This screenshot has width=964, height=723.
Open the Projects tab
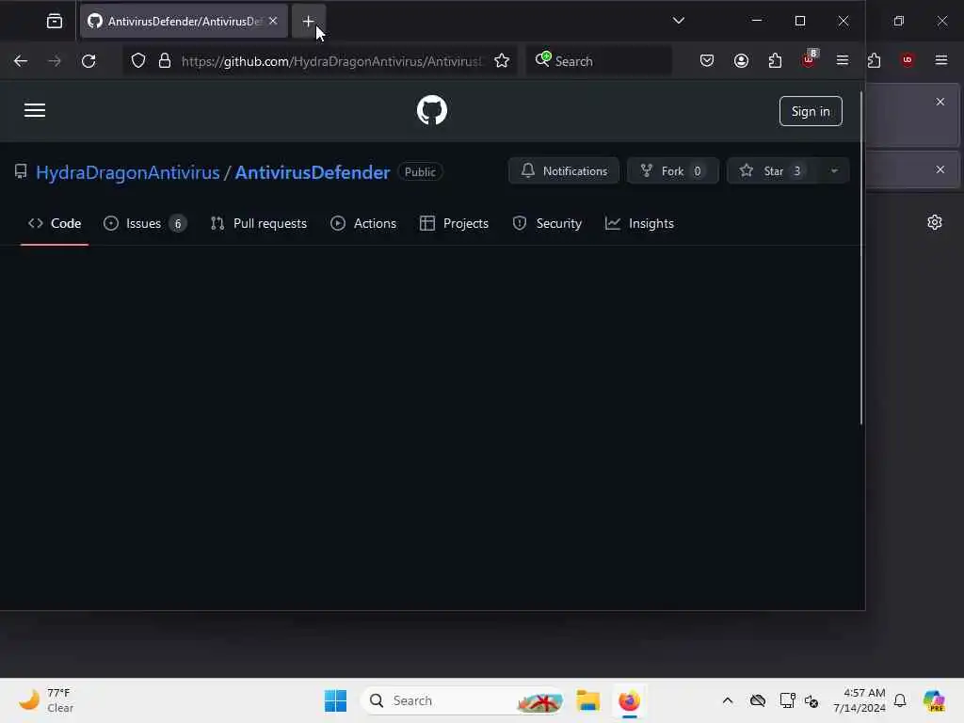click(454, 224)
